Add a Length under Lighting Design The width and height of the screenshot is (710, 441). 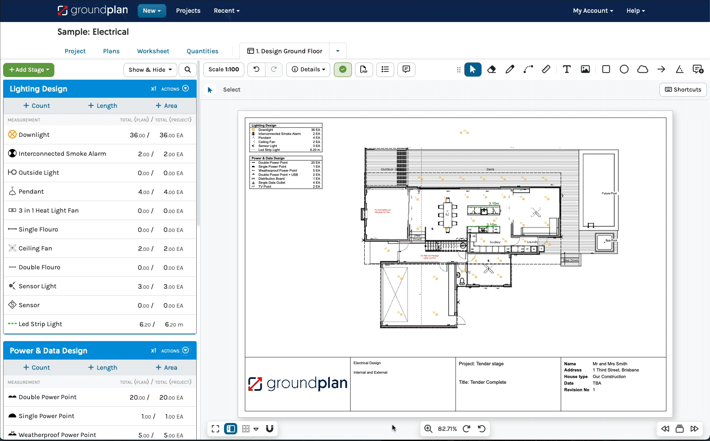tap(102, 106)
